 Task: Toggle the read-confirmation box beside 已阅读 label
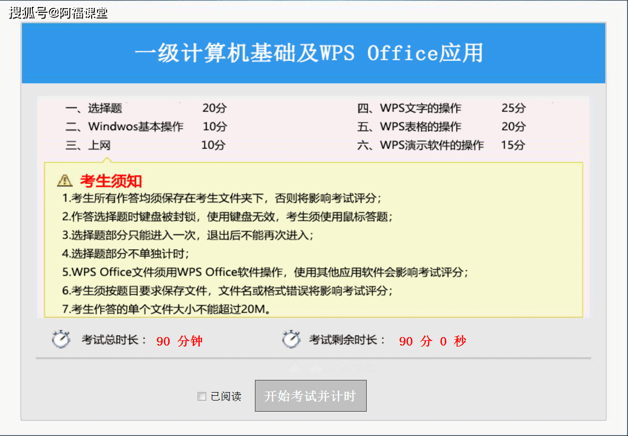pyautogui.click(x=202, y=396)
